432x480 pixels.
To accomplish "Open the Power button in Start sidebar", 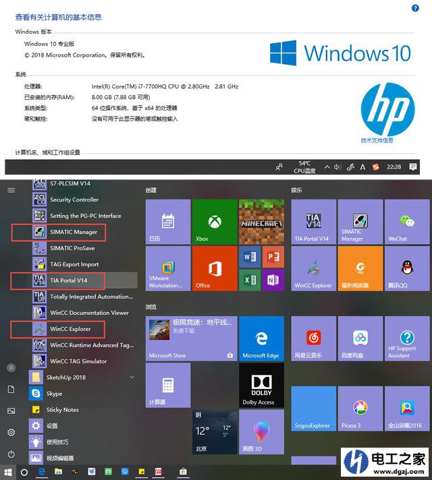I will (x=11, y=454).
